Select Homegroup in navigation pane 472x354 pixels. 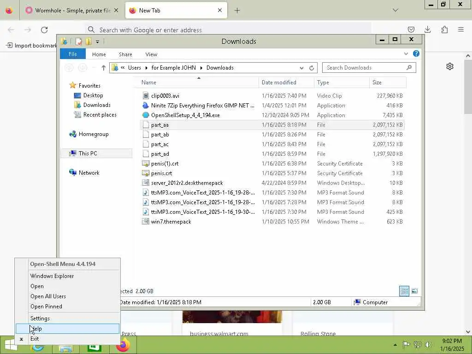coord(93,134)
